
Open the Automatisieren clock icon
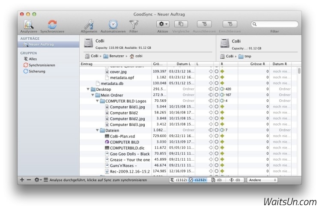point(113,24)
